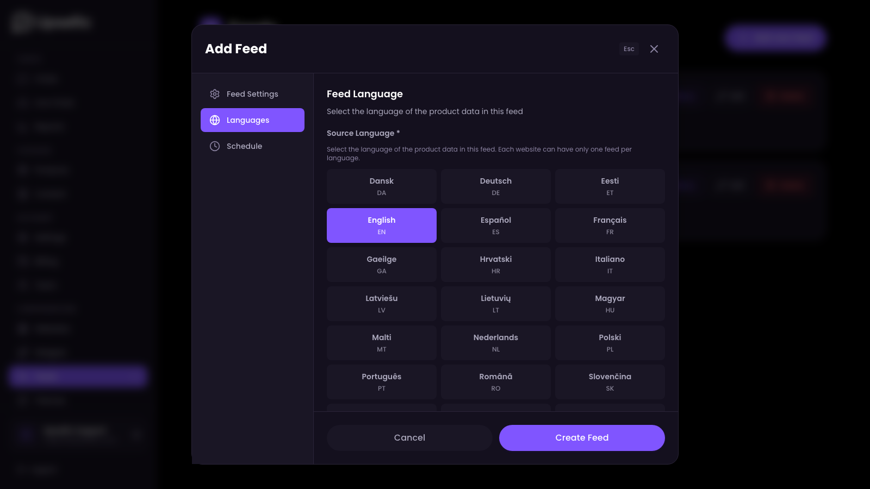
Task: Select Deutsch as the source language
Action: click(495, 186)
